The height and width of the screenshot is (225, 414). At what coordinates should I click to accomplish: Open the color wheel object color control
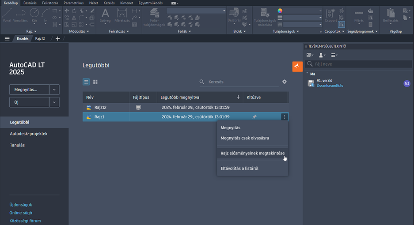[x=280, y=11]
